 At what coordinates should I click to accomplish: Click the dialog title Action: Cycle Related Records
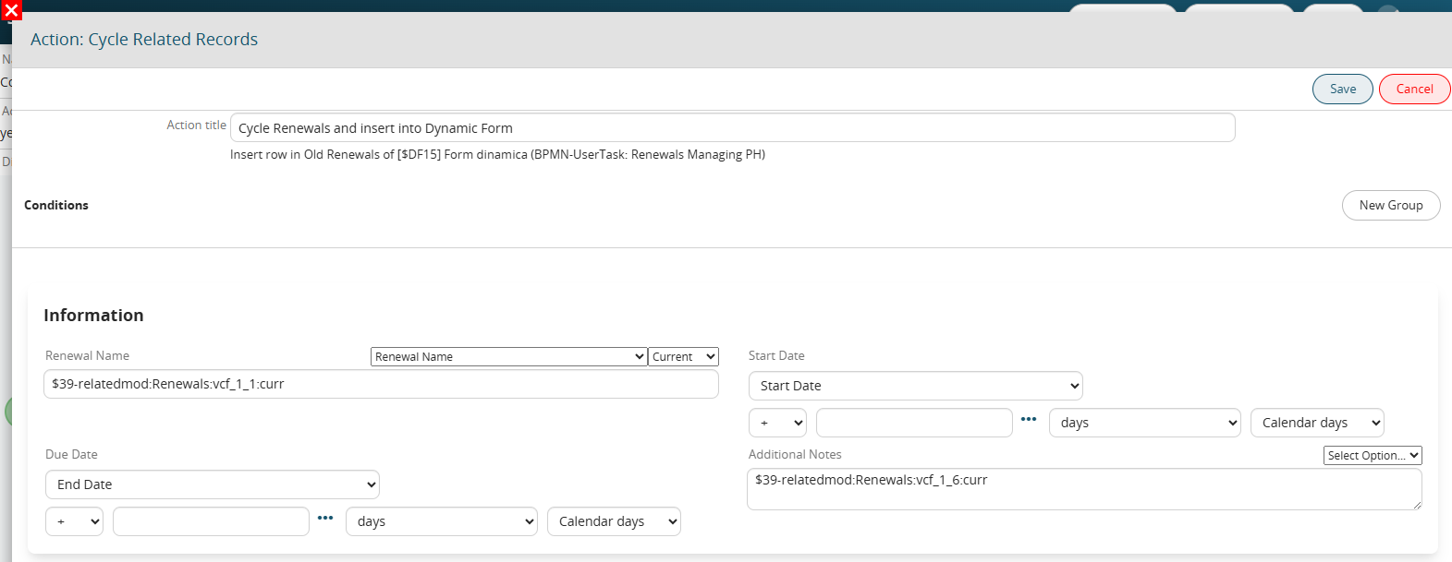click(x=144, y=39)
